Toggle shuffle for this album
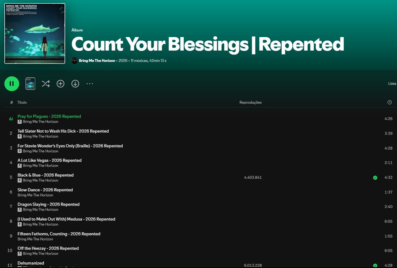This screenshot has width=397, height=268. coord(46,84)
